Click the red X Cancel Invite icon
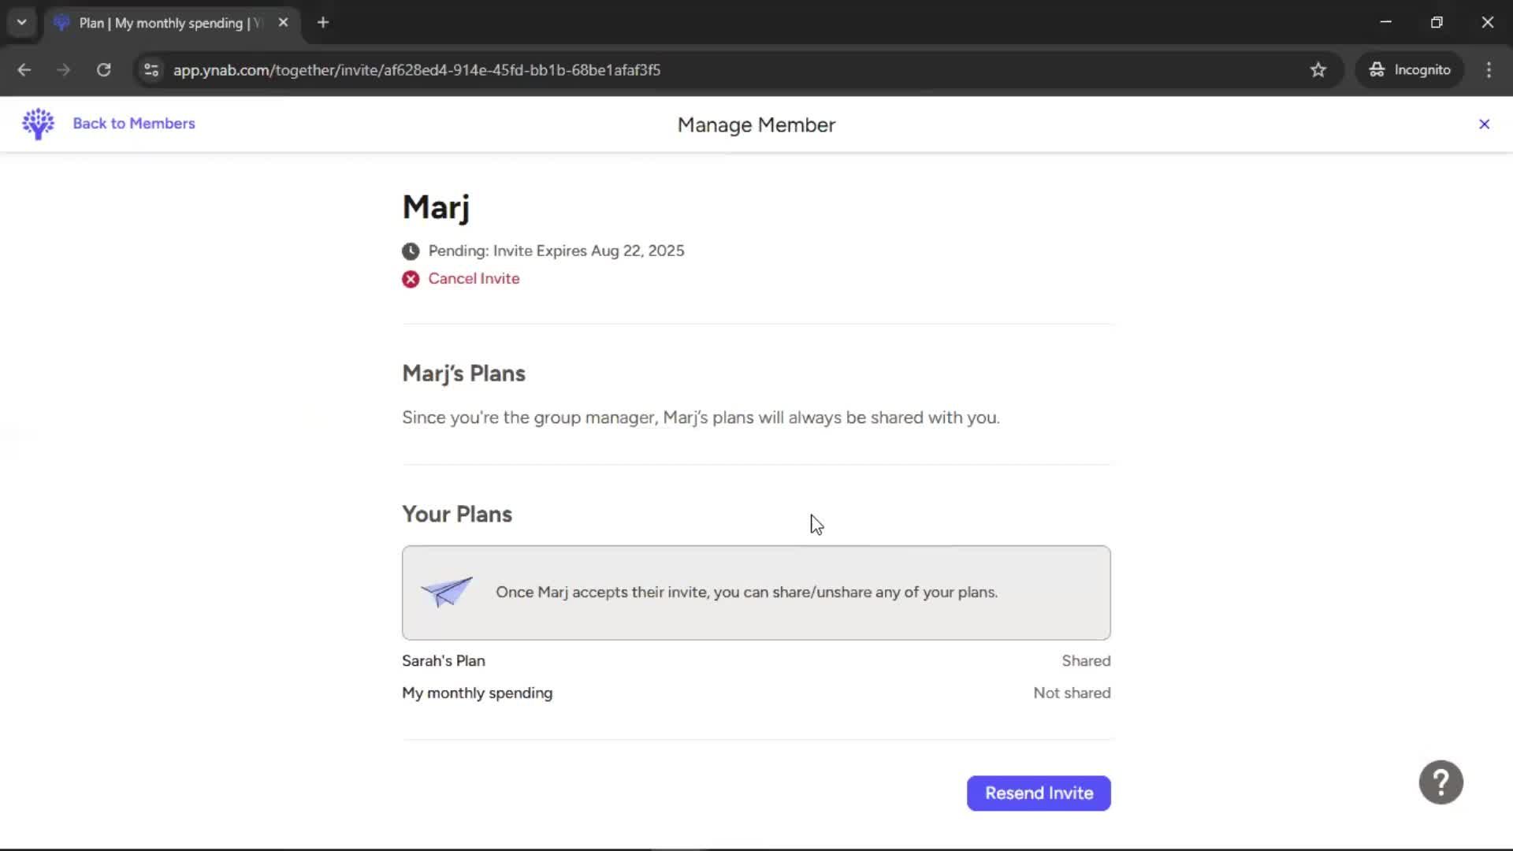The height and width of the screenshot is (851, 1513). (411, 279)
